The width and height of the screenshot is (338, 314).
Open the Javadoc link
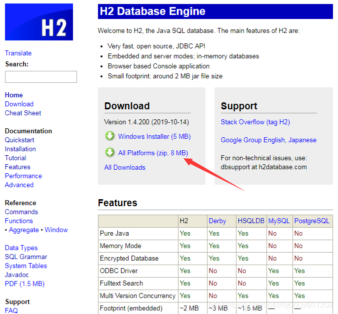[x=17, y=275]
